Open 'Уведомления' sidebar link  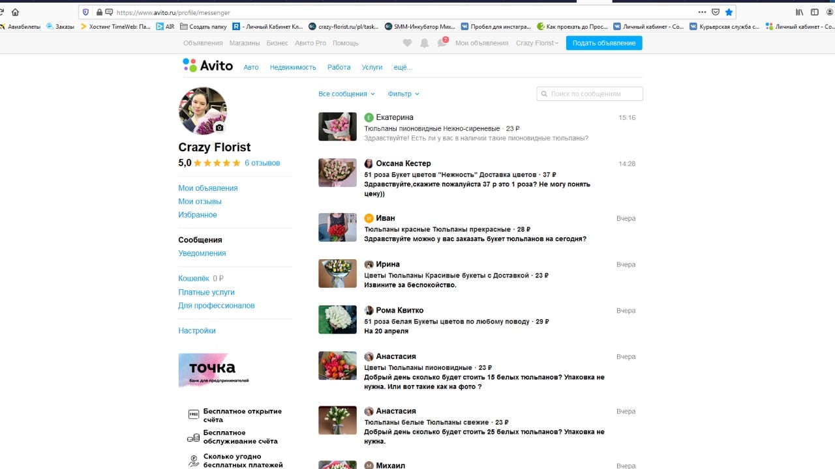202,253
